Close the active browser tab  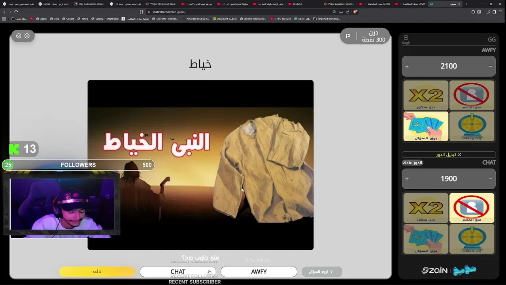pos(459,4)
